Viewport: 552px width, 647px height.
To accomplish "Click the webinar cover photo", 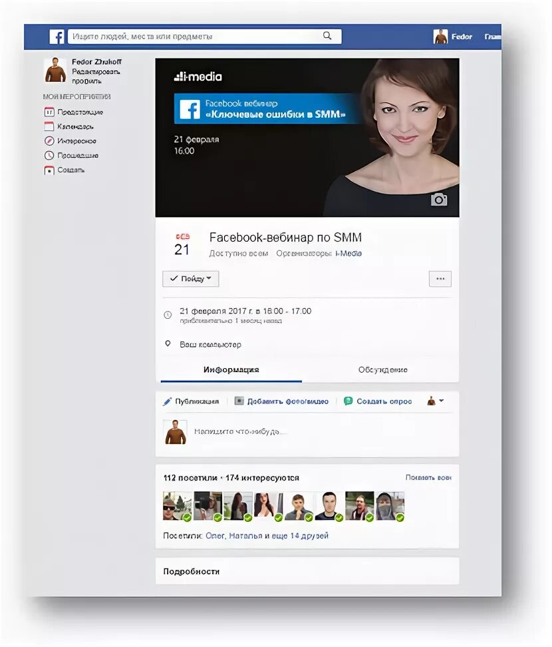I will pyautogui.click(x=307, y=137).
